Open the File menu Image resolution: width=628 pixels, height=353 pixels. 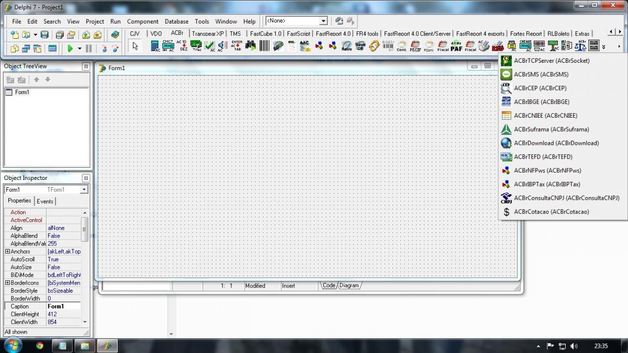17,21
